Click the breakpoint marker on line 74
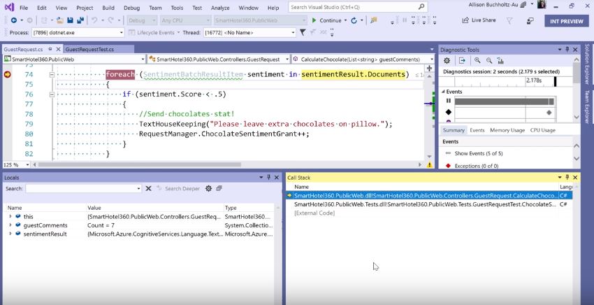Viewport: 594px width, 305px height. pyautogui.click(x=7, y=74)
